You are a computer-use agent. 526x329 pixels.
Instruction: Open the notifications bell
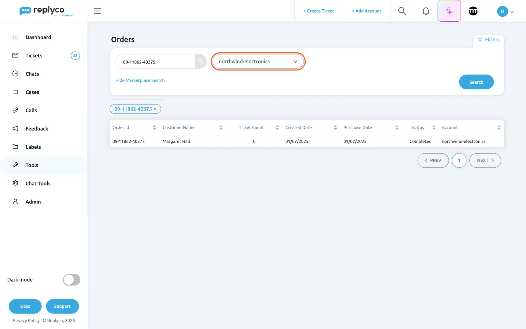click(x=426, y=11)
